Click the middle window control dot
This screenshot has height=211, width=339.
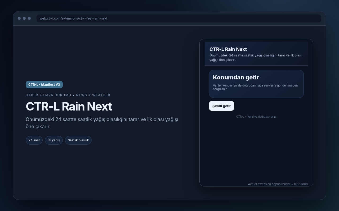click(x=24, y=18)
